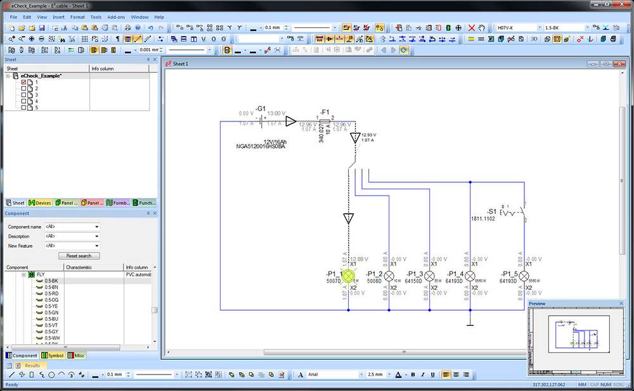
Task: Click the Redo icon
Action: (x=160, y=27)
